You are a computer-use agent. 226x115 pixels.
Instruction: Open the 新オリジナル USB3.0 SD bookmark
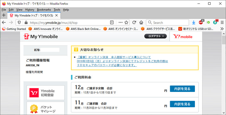(196, 29)
